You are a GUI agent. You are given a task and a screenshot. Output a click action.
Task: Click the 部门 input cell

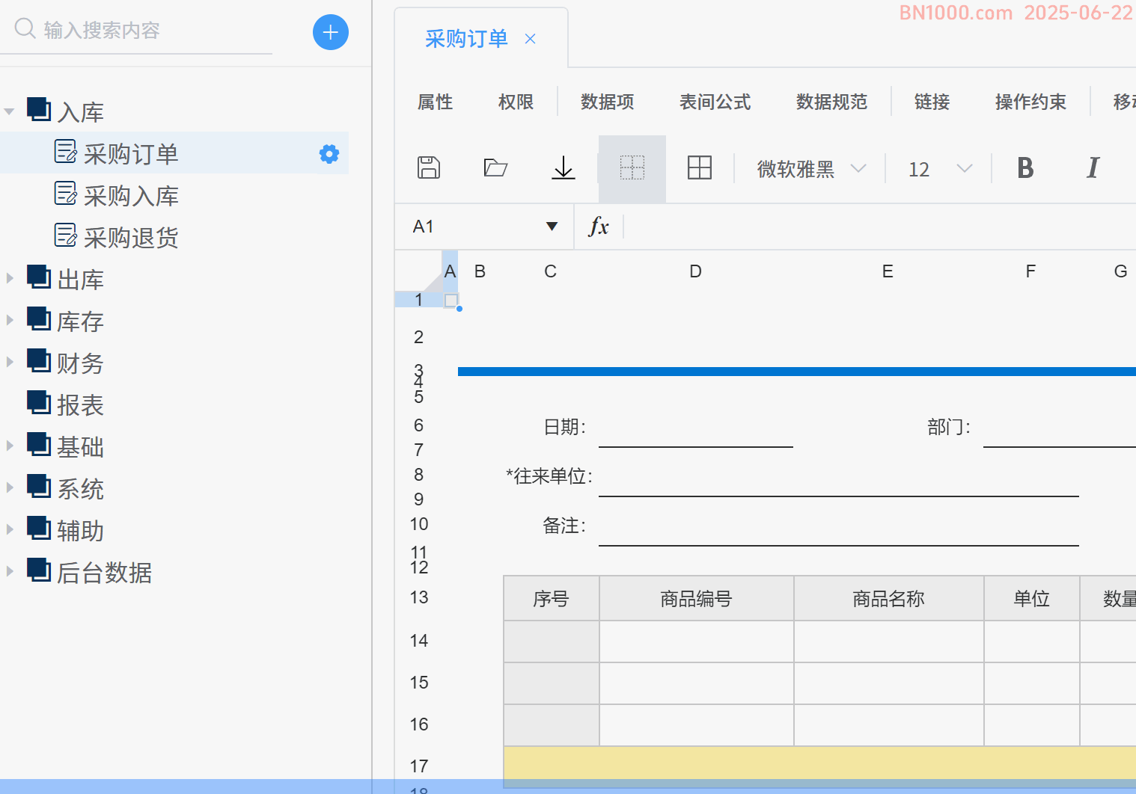pyautogui.click(x=1060, y=427)
